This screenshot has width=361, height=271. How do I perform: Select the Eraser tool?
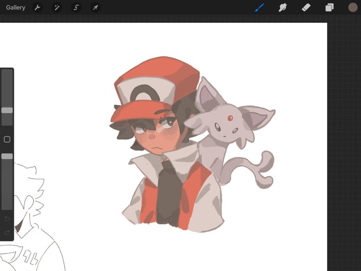coord(306,7)
